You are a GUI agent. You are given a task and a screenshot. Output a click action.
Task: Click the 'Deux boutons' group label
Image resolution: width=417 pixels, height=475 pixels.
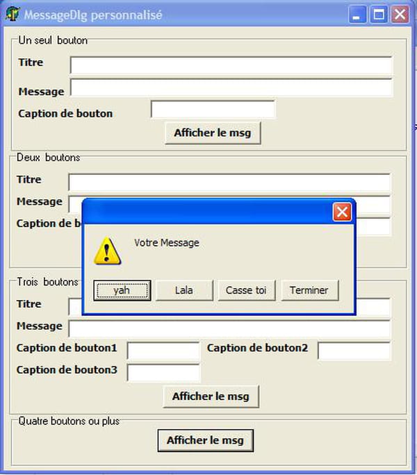(x=48, y=158)
